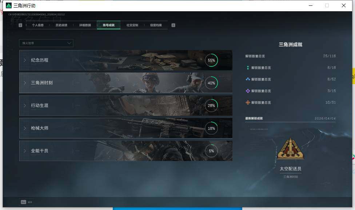This screenshot has height=210, width=355.
Task: Minimize the 三角洲行动 window
Action: (x=311, y=5)
